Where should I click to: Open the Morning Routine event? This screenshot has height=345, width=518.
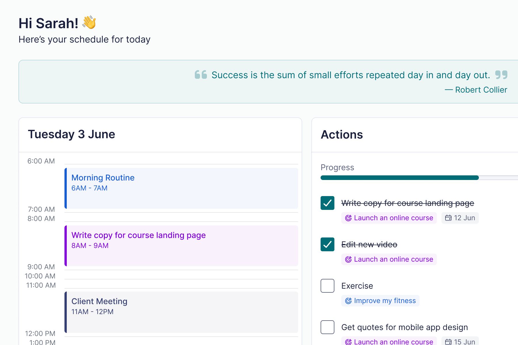pyautogui.click(x=181, y=188)
